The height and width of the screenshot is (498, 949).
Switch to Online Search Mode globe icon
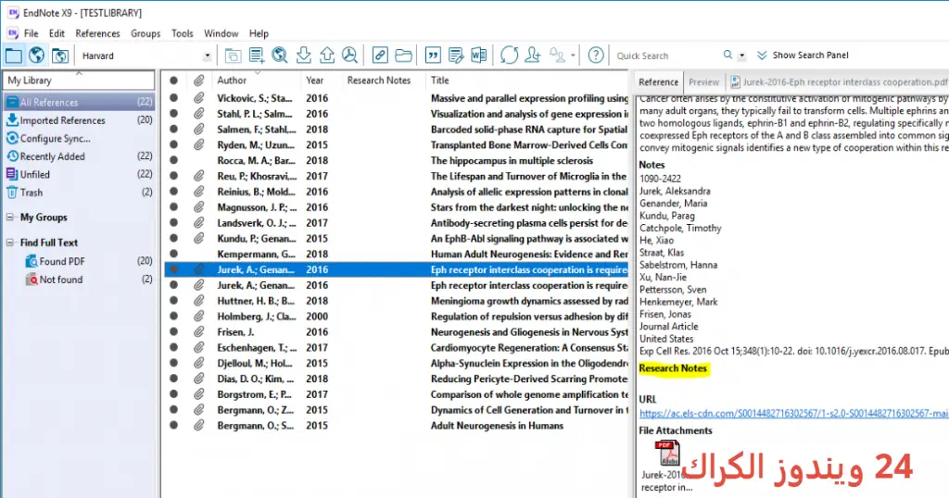(36, 56)
